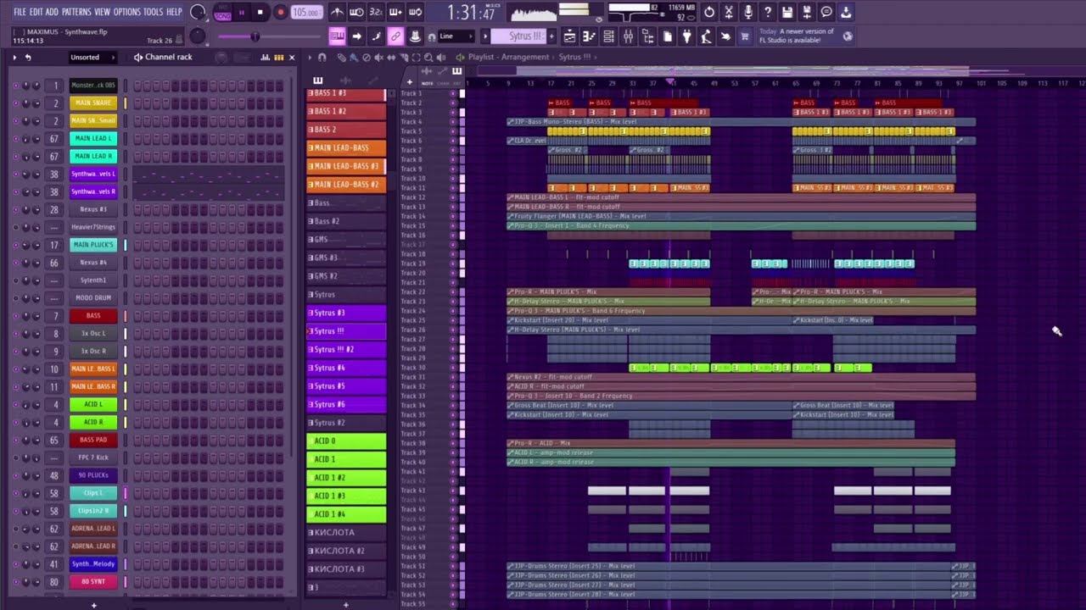Click the link/multilink controllers icon
This screenshot has height=610, width=1086.
tap(395, 36)
